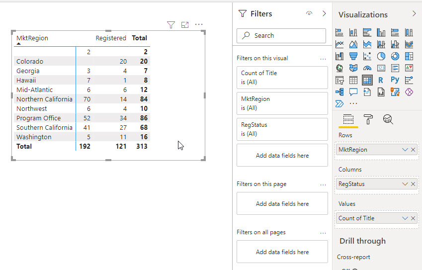Click Add data fields under all-pages filters
This screenshot has width=422, height=270.
[282, 252]
